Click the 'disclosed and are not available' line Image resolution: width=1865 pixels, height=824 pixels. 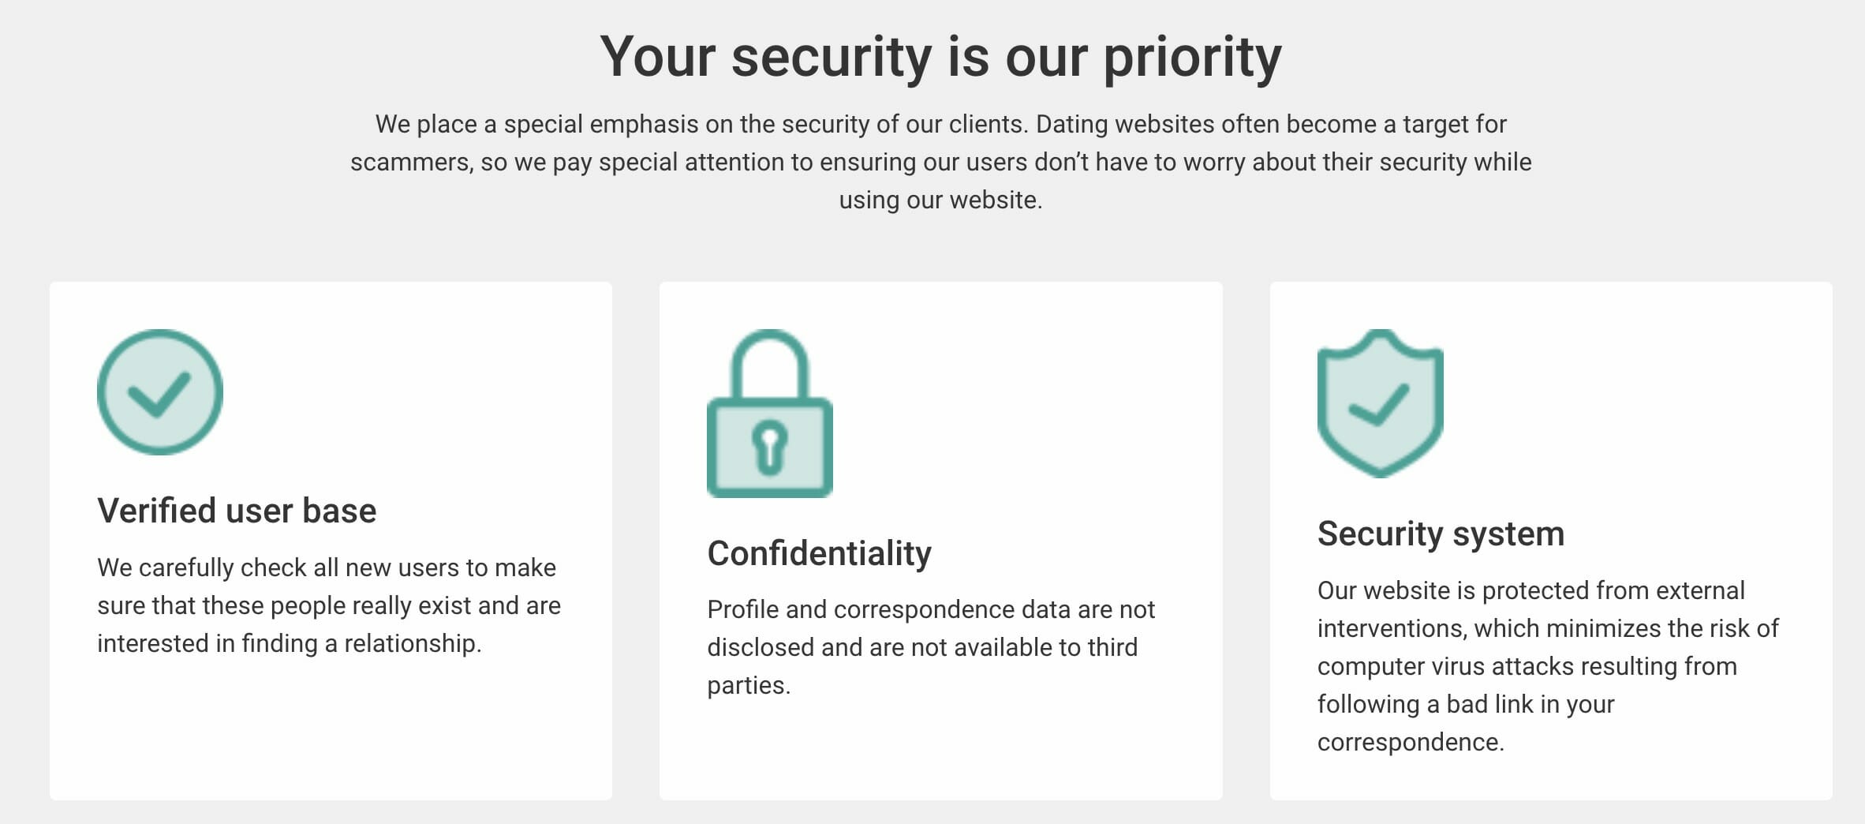point(922,647)
